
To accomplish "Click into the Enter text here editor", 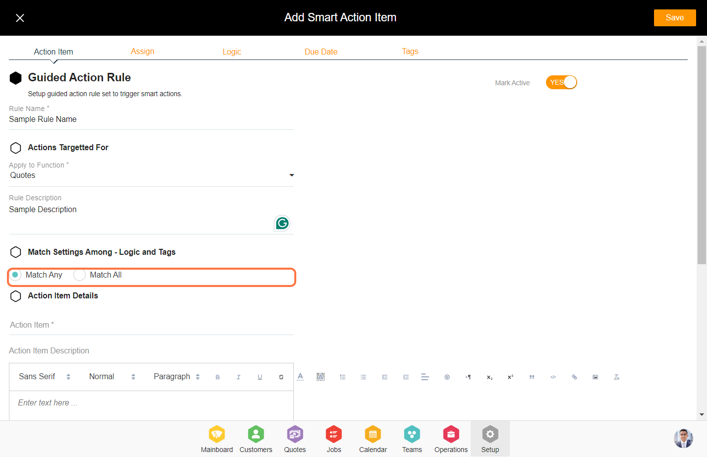I will coord(152,405).
